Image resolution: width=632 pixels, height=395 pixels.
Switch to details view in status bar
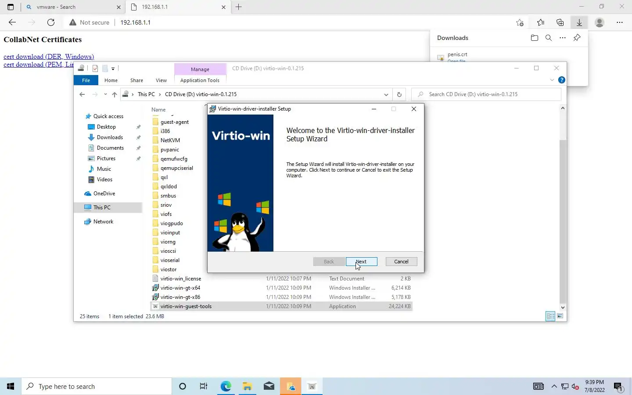[x=550, y=316]
